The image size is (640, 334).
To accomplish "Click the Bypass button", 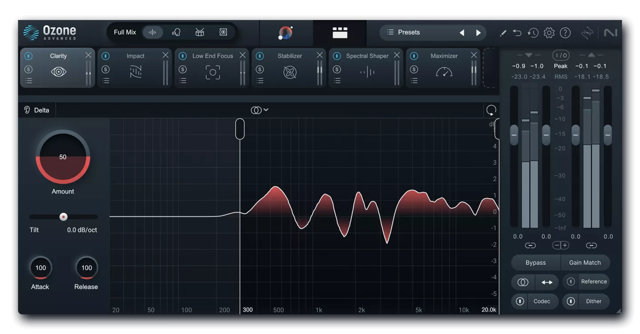I will click(x=536, y=263).
